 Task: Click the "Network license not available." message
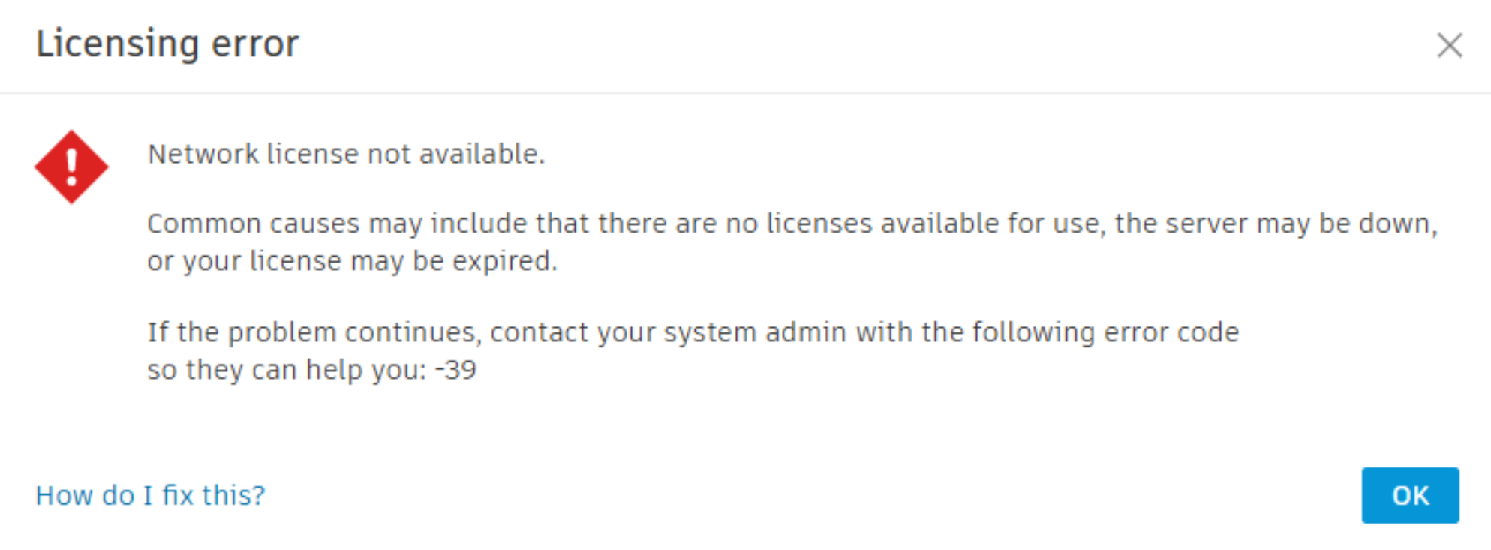click(x=346, y=154)
